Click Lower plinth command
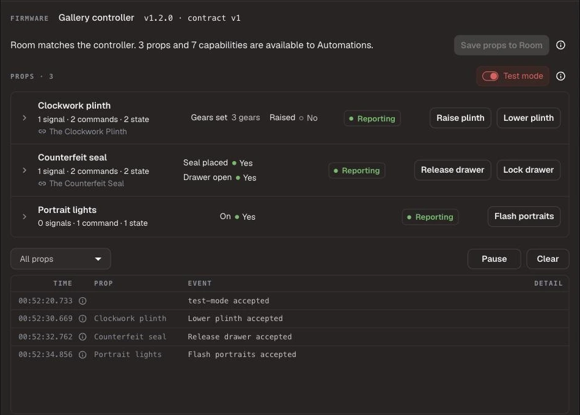 pos(528,118)
